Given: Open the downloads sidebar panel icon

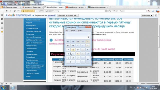Looking at the screenshot, I should point(2,23).
